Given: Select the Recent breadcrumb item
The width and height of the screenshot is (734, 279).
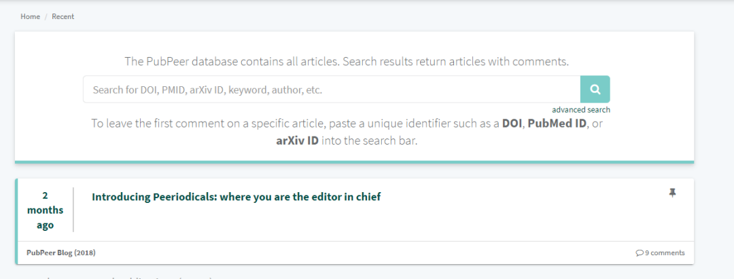Looking at the screenshot, I should 63,16.
